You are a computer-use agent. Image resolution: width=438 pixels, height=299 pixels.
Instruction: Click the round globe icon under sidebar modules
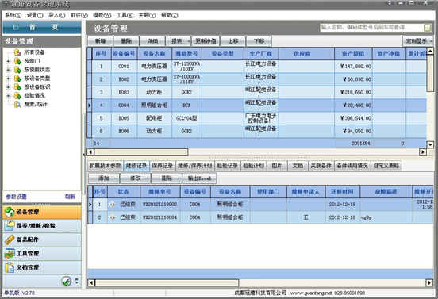point(66,281)
